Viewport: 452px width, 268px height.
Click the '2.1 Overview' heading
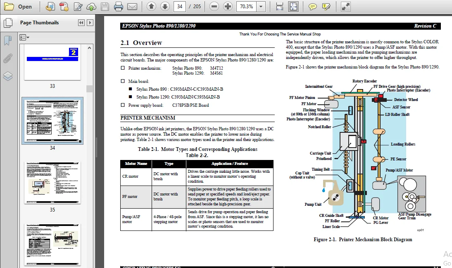(x=141, y=43)
